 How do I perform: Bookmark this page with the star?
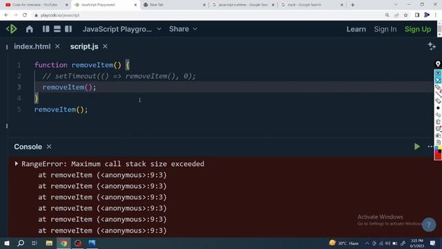(406, 15)
